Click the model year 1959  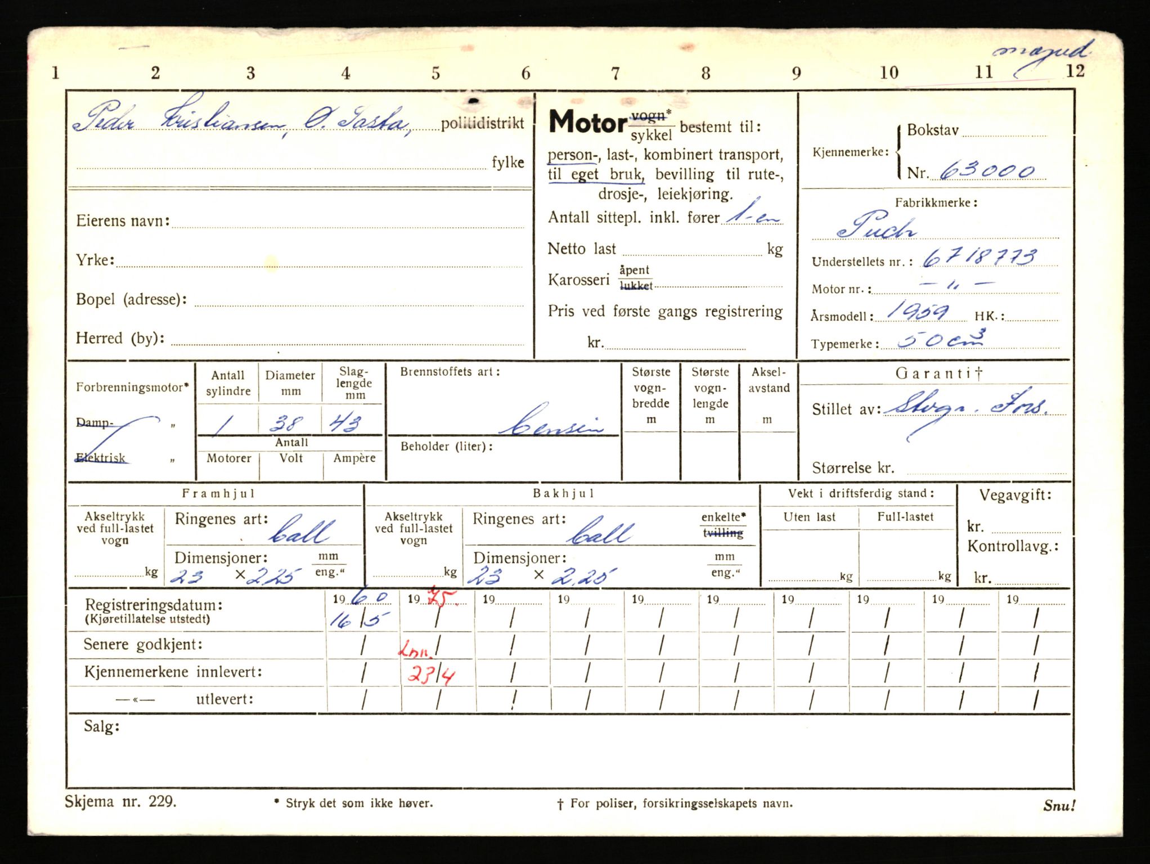918,310
